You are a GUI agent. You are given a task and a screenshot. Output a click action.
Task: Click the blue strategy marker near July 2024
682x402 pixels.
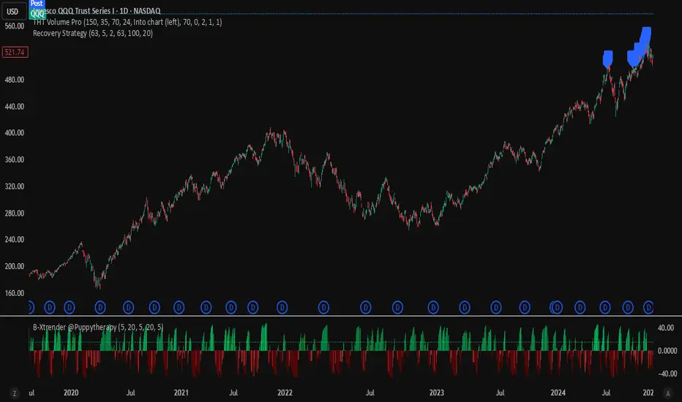tap(607, 58)
